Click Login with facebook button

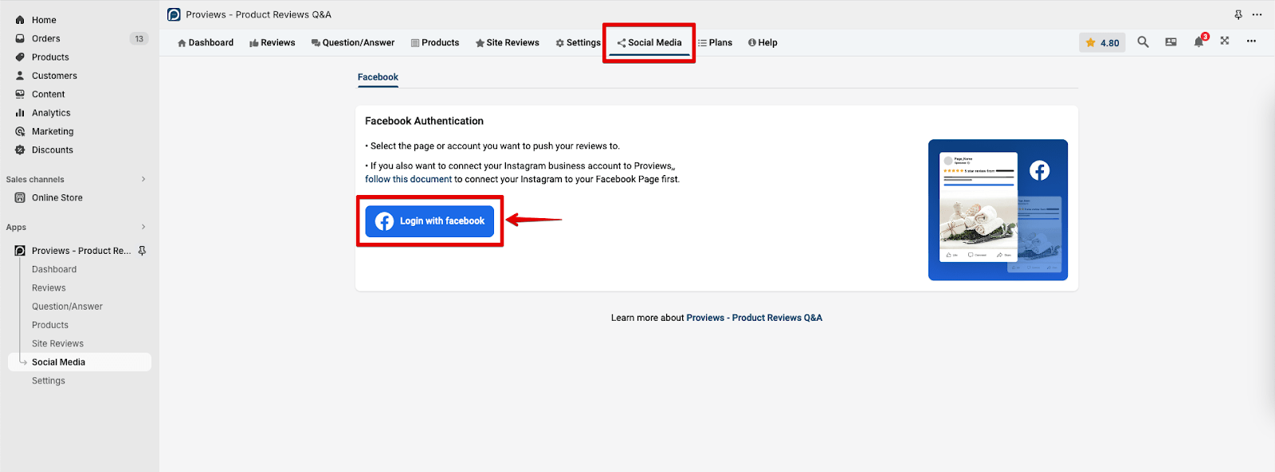[x=430, y=221]
